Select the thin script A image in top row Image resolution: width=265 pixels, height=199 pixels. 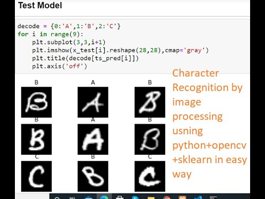click(x=93, y=102)
